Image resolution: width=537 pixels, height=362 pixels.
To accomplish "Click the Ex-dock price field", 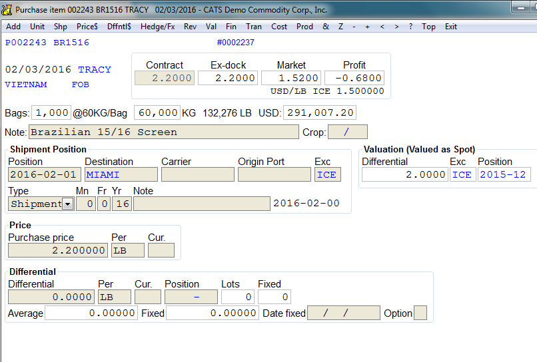I will [x=228, y=78].
